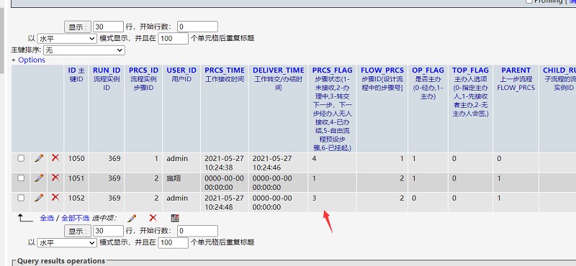This screenshot has width=576, height=266.
Task: Tick the checkbox for row 1051
Action: pos(21,178)
